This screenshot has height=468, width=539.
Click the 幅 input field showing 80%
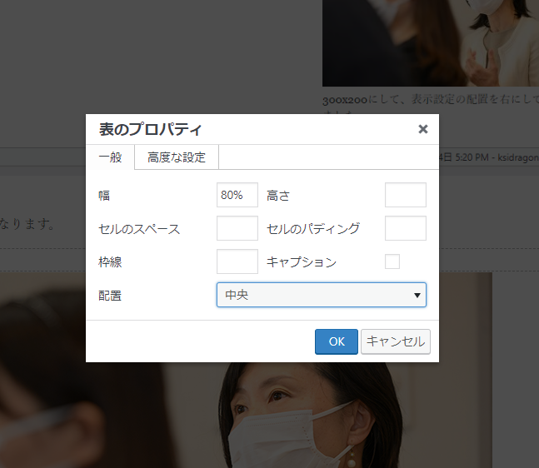[x=237, y=195]
